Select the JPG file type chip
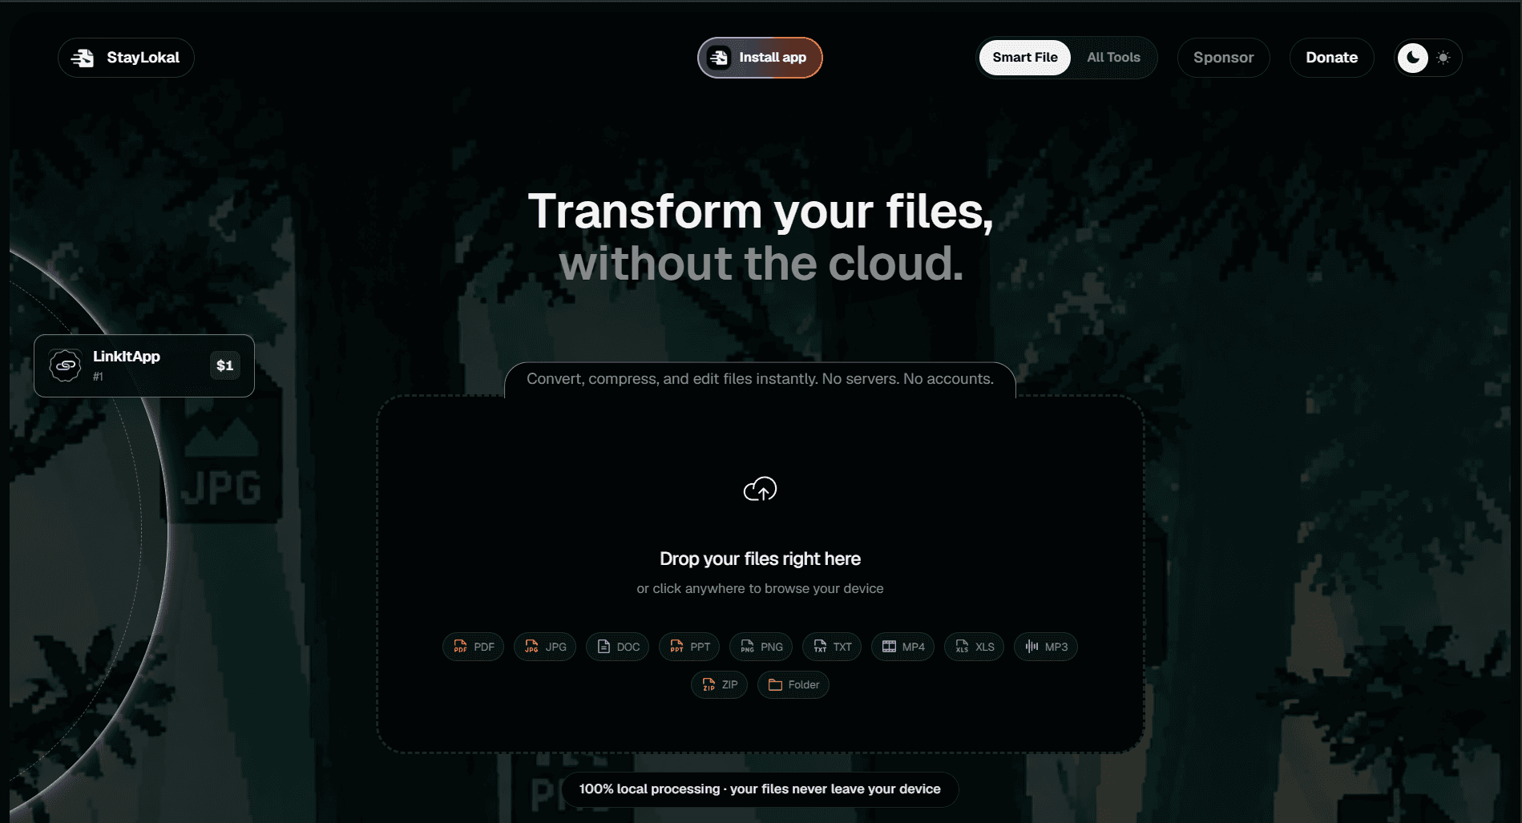The image size is (1522, 823). (545, 647)
